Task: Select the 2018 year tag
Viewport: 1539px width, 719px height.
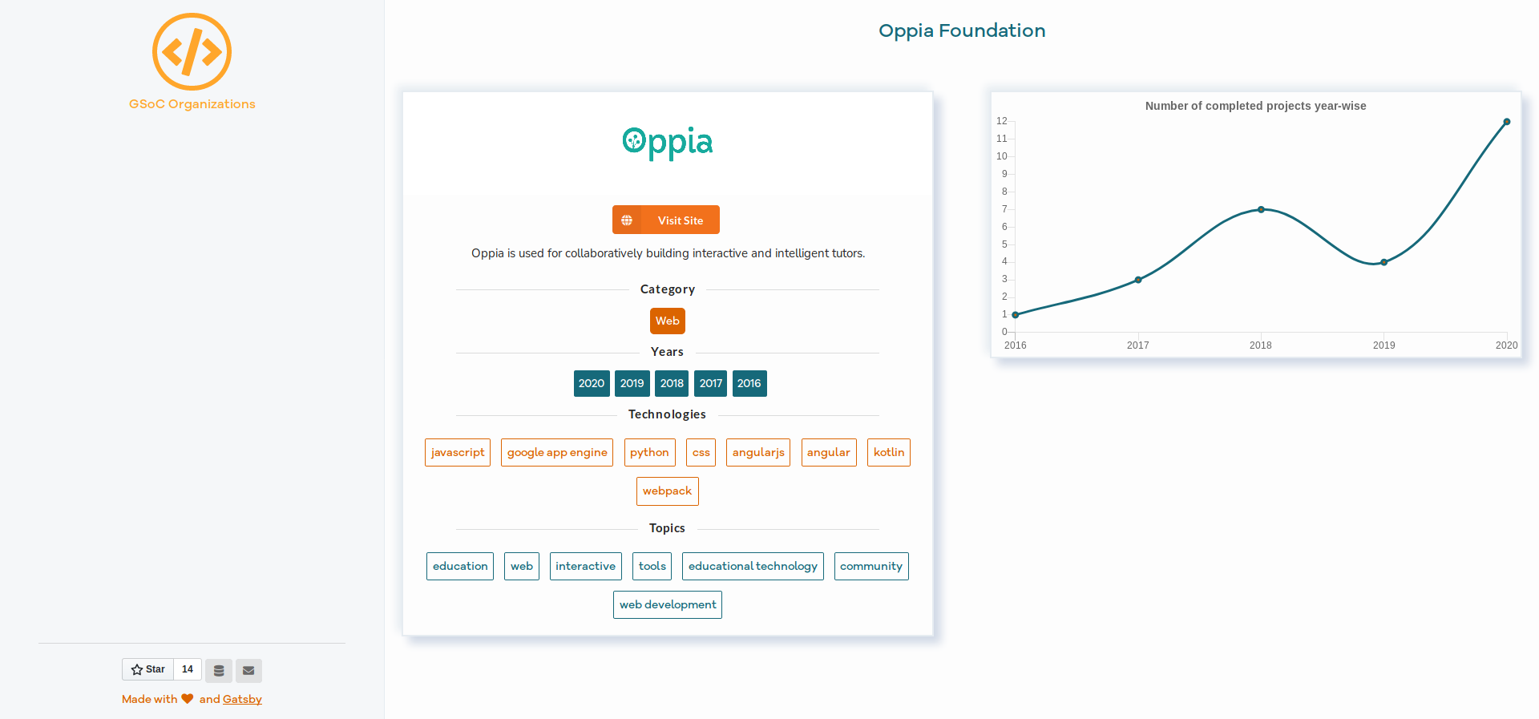Action: pyautogui.click(x=672, y=383)
